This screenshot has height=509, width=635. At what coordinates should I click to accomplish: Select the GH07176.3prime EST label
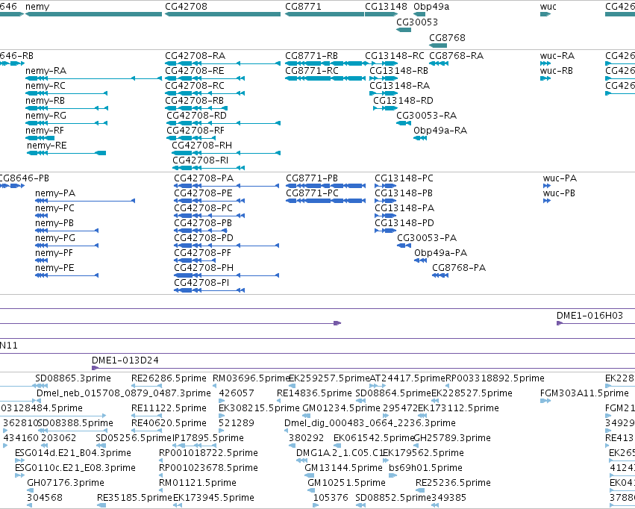click(x=66, y=483)
